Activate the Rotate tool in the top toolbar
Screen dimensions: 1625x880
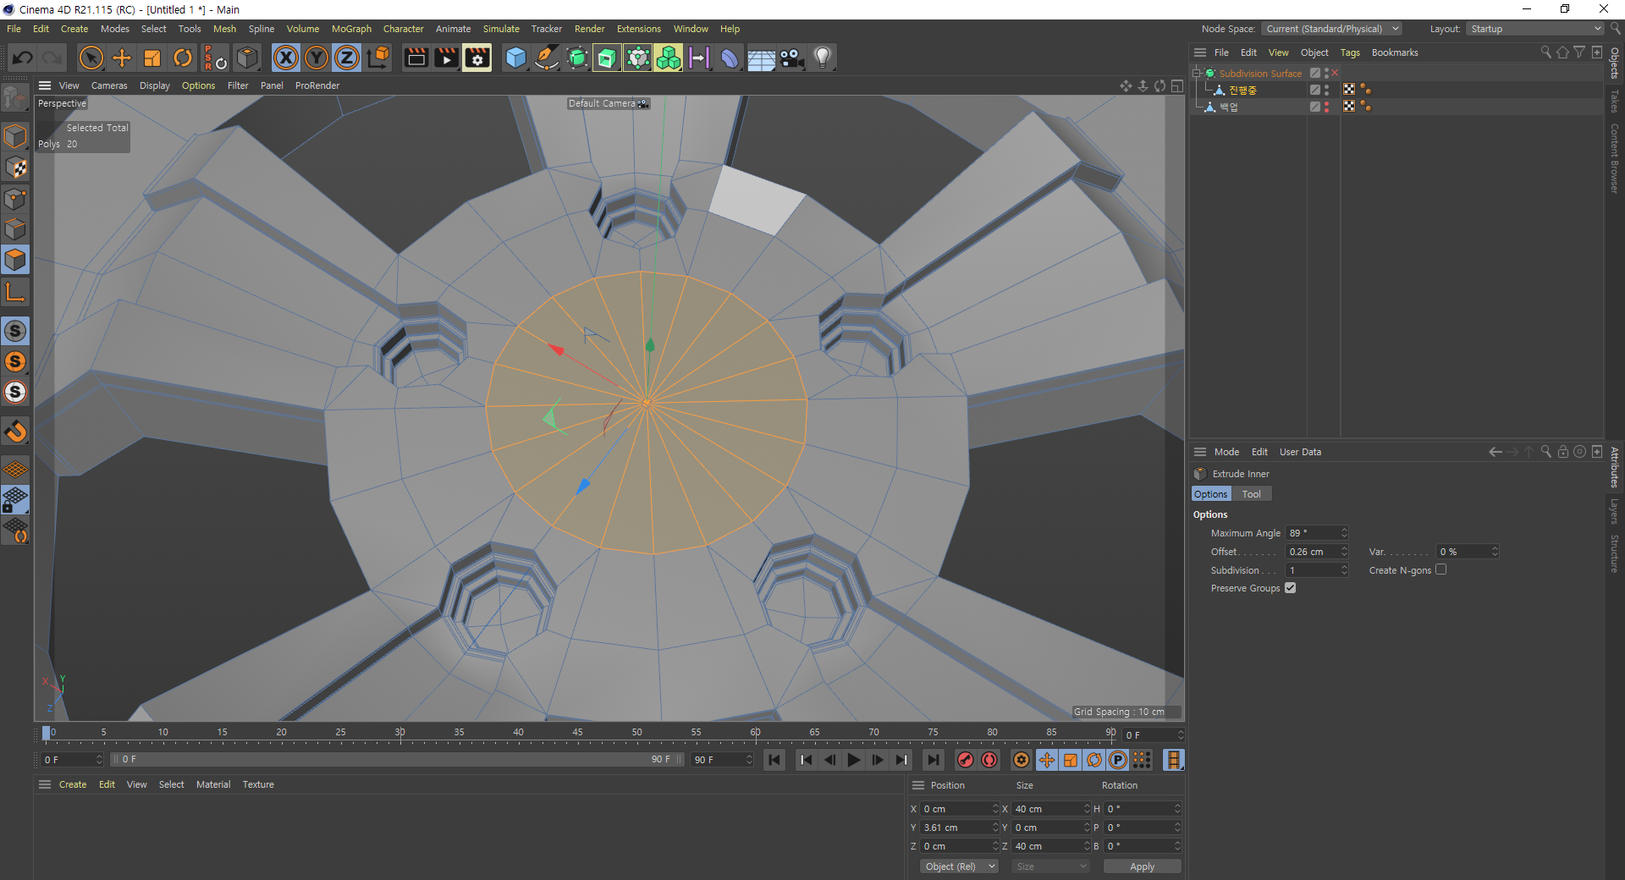(x=183, y=58)
